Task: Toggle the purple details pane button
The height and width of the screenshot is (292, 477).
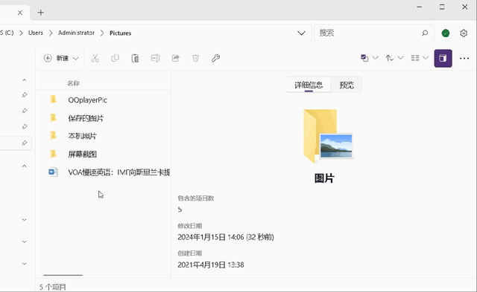Action: click(443, 58)
